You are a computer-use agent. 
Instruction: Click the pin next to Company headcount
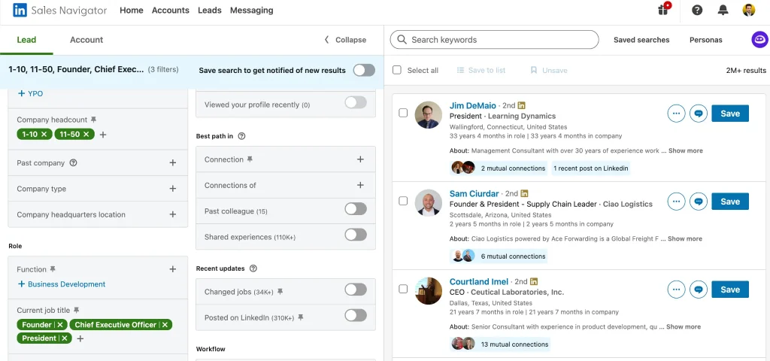(94, 120)
